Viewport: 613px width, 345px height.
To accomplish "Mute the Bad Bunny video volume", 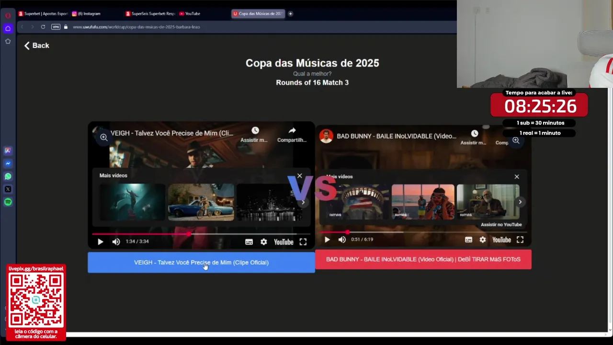I will click(x=342, y=240).
